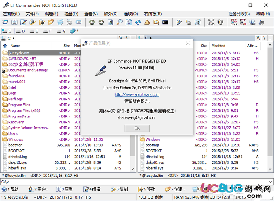Select the Program Files (x86) folder in left panel

[24, 110]
